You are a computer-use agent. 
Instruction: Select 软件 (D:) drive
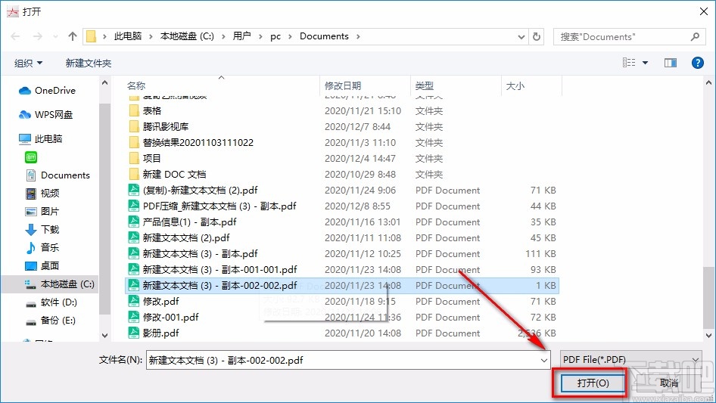pyautogui.click(x=51, y=302)
